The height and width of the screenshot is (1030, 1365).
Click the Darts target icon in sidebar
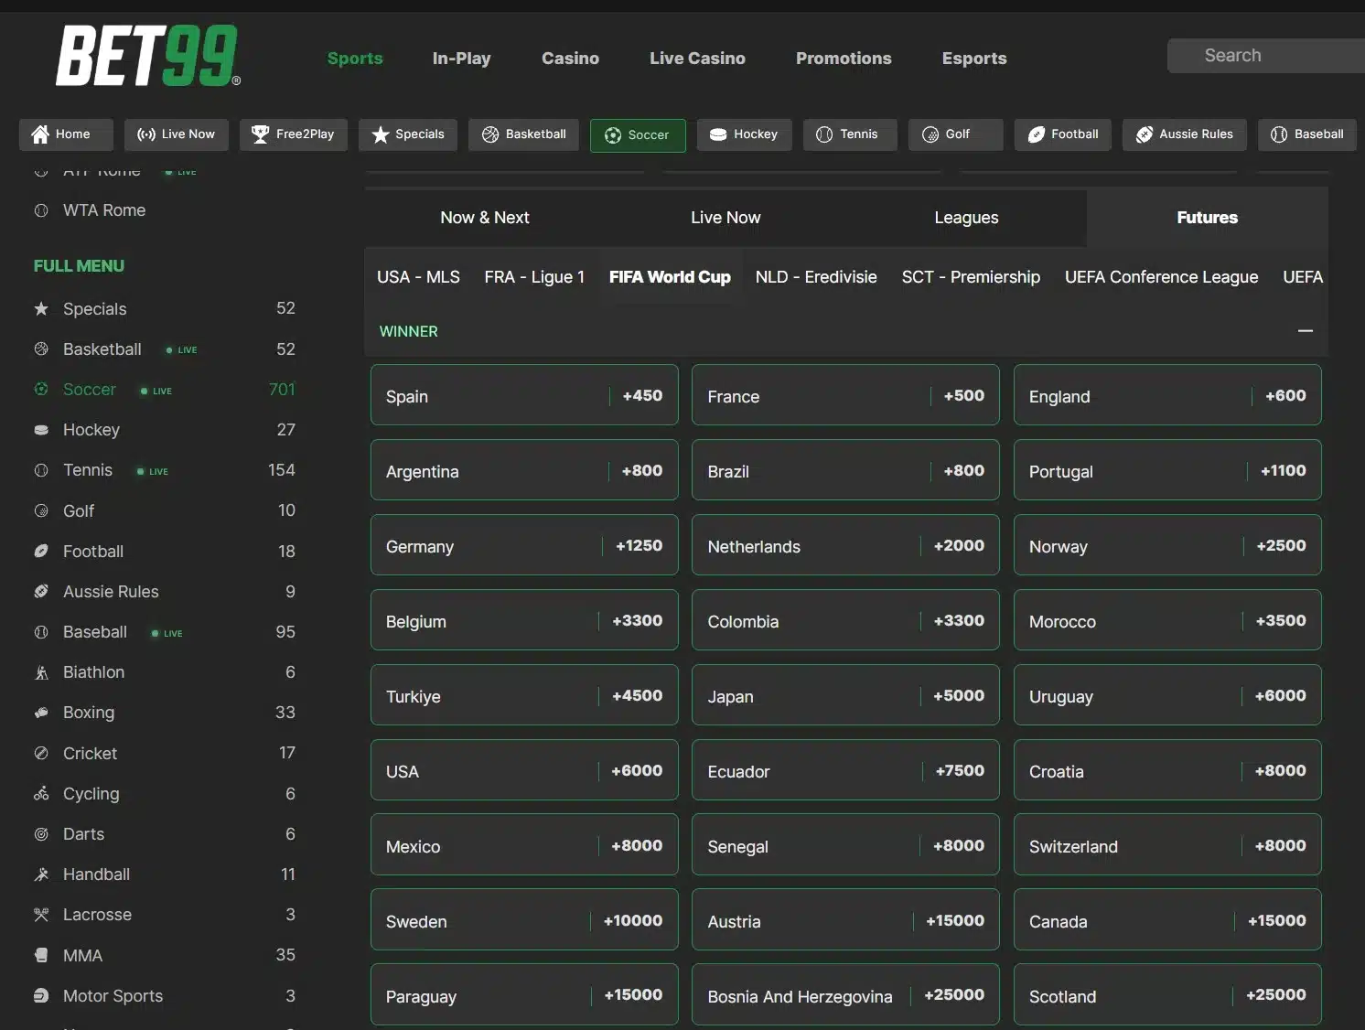41,834
